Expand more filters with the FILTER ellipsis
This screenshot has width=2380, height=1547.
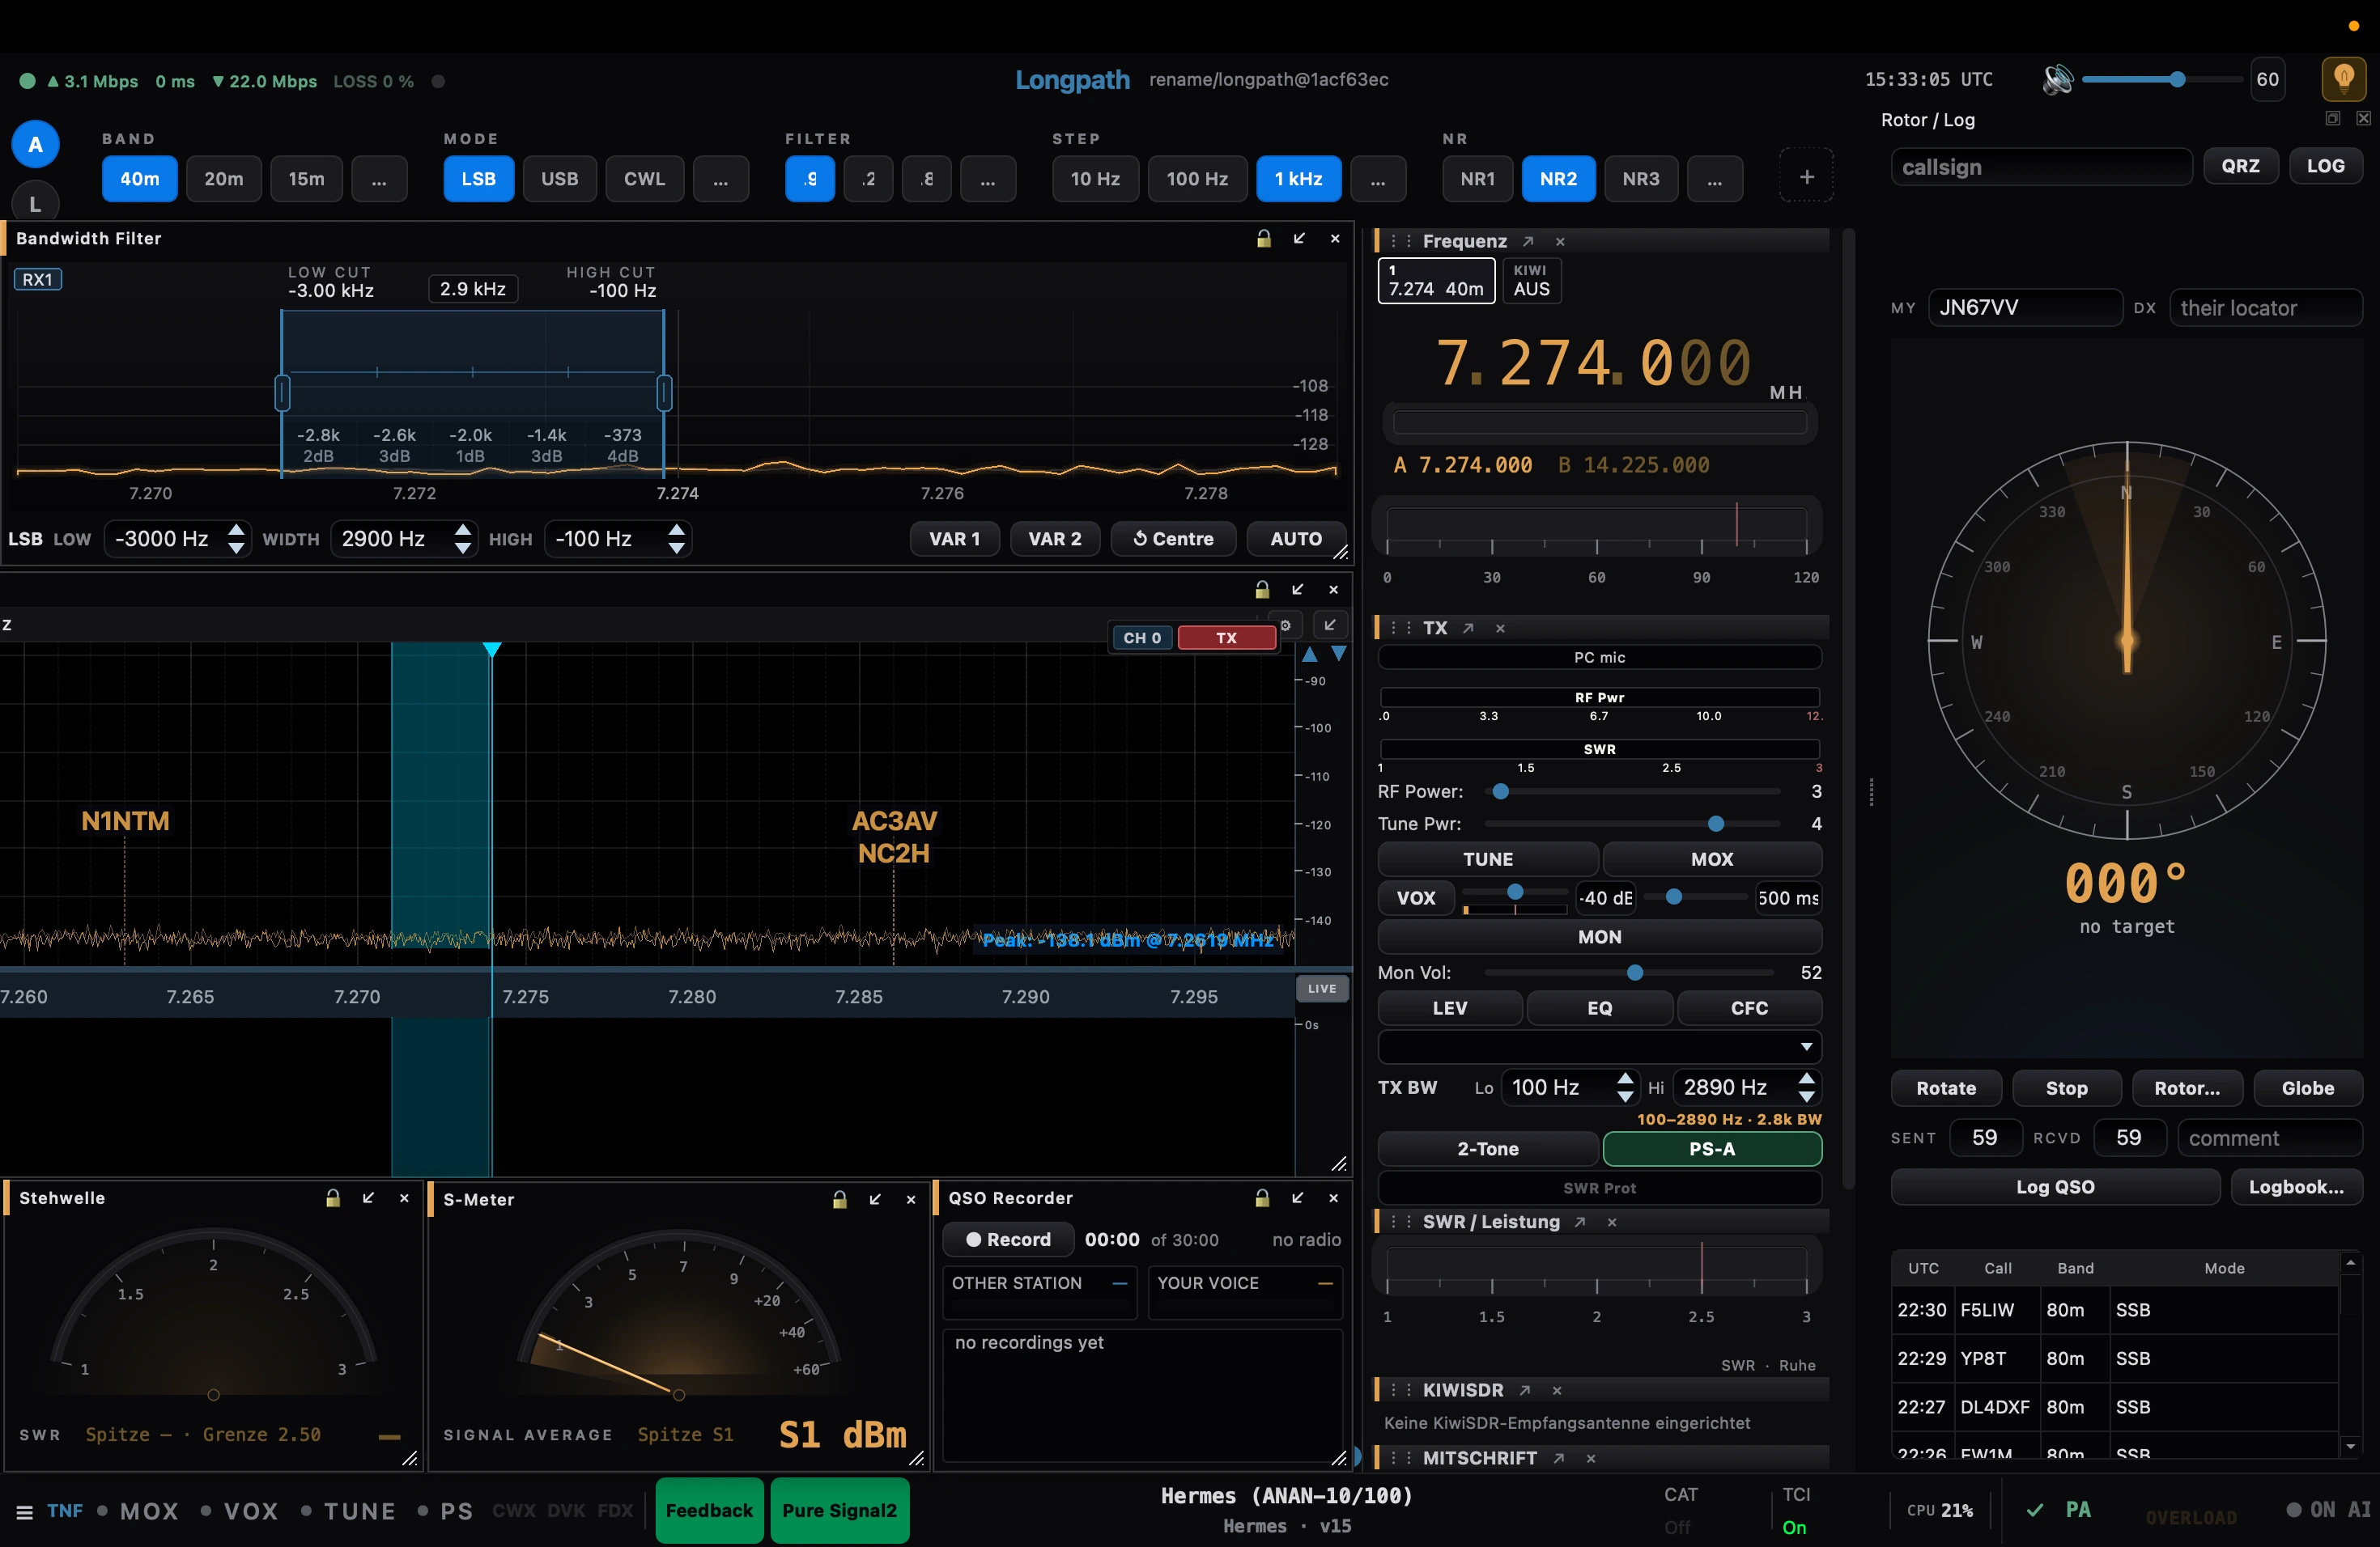[987, 179]
